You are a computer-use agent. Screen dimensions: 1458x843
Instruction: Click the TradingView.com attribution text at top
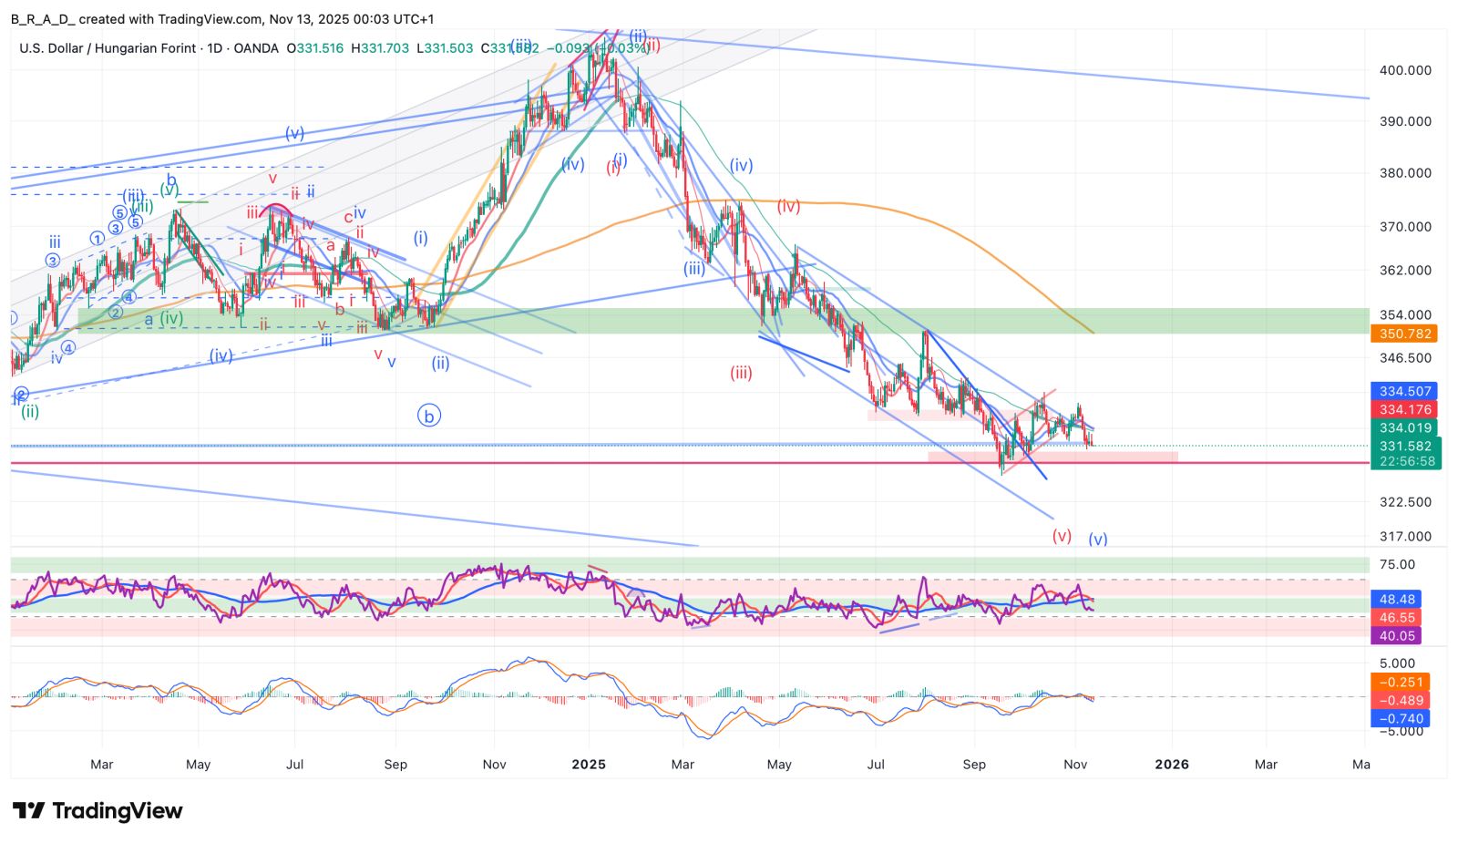click(210, 19)
